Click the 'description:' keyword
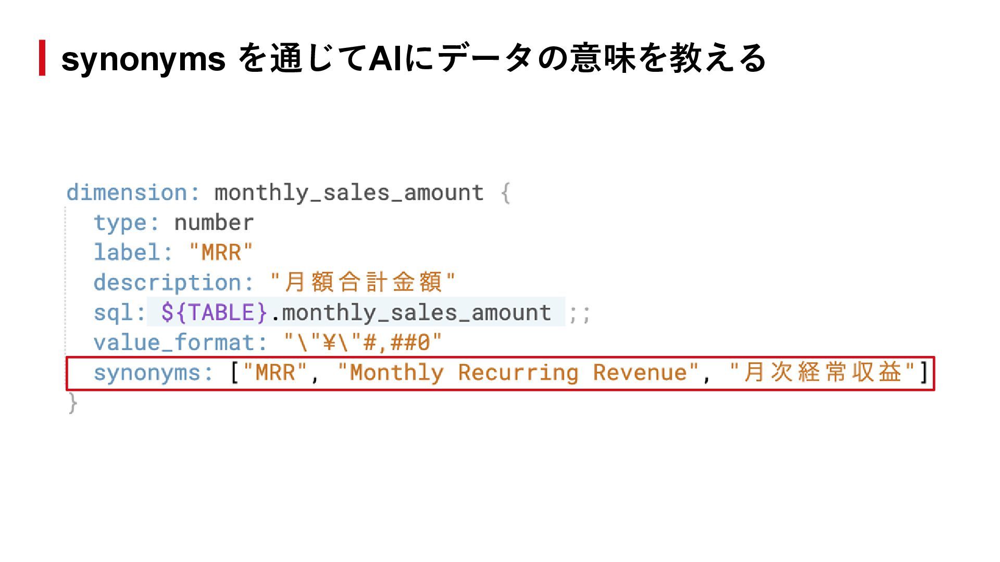1000x562 pixels. pyautogui.click(x=173, y=283)
